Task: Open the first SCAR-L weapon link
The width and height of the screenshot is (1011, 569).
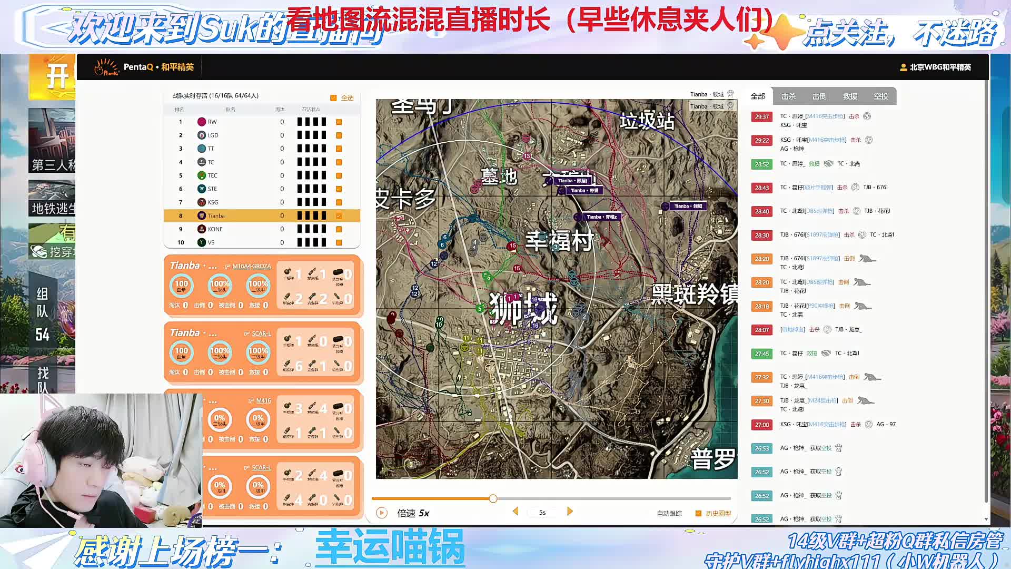Action: coord(261,333)
